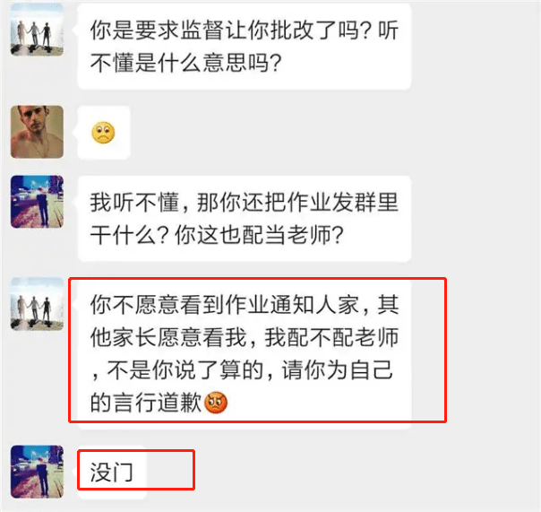541x512 pixels.
Task: Click the red angry face emoji
Action: coord(216,403)
